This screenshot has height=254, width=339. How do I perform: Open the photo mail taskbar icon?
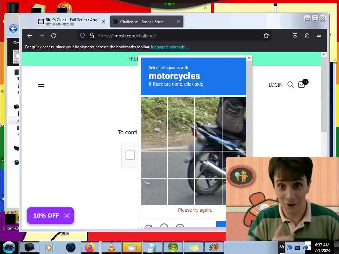pyautogui.click(x=132, y=247)
